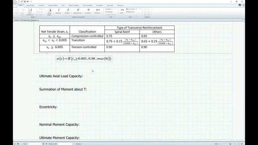Click the 'Ultimate Axial Load Capacity:' text

[61, 76]
